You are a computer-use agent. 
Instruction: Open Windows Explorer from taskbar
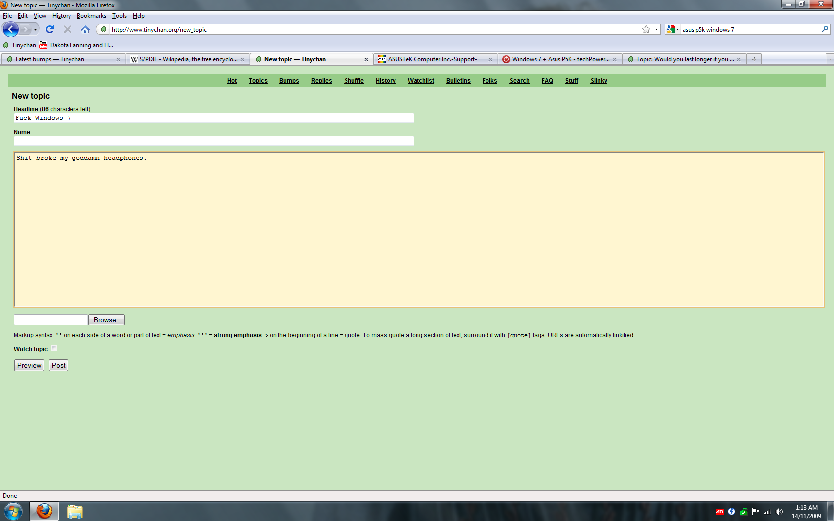pos(74,511)
